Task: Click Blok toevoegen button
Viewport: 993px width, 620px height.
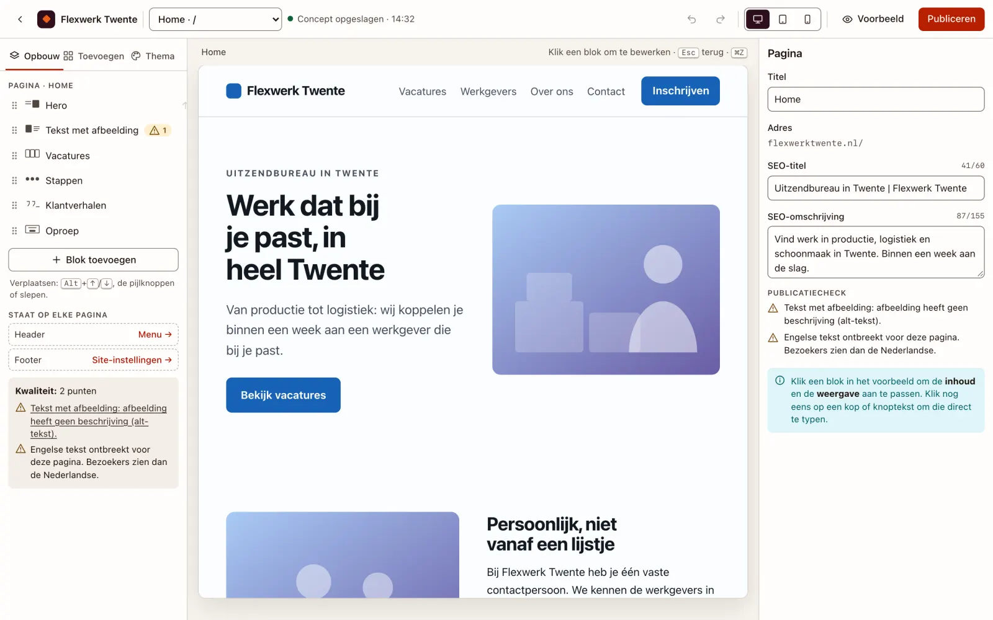Action: pos(93,260)
